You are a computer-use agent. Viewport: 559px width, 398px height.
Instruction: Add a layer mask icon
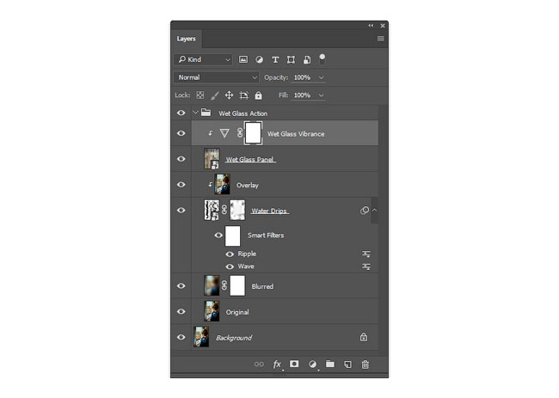(x=294, y=364)
